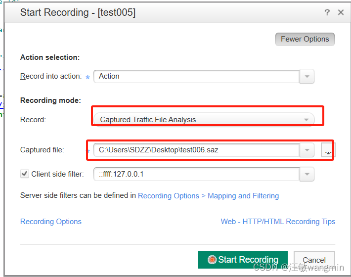Click the Client side filter address field
Screen dimensions: 351x277
point(197,174)
